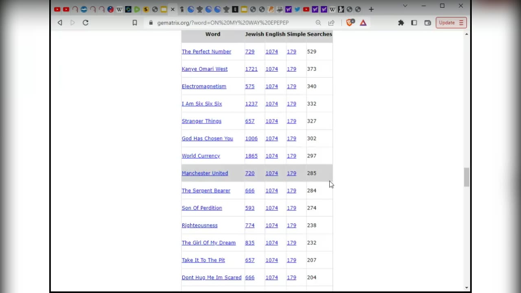Open Take It To The Pit link

203,260
